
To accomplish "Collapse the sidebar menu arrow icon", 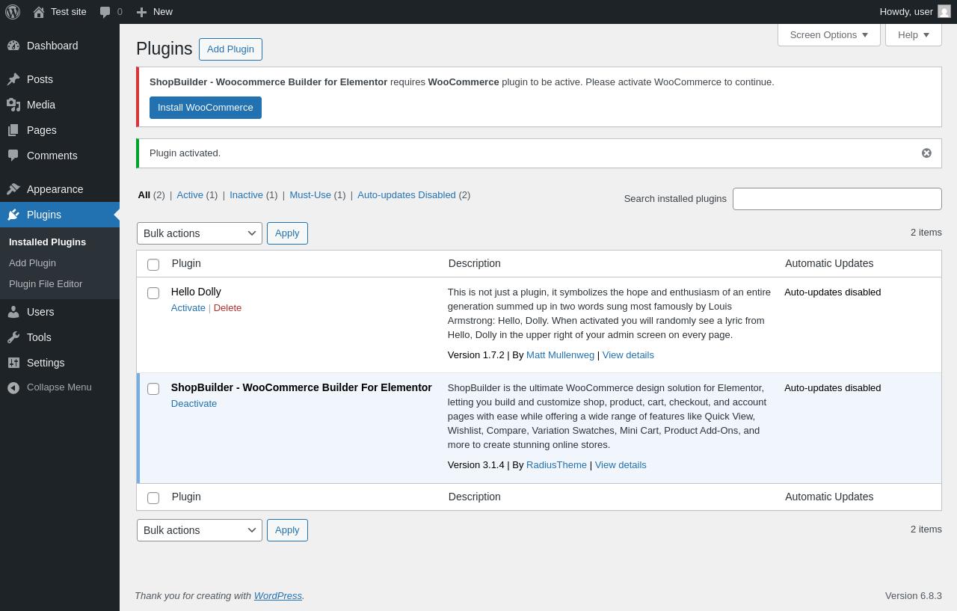I will pyautogui.click(x=13, y=387).
